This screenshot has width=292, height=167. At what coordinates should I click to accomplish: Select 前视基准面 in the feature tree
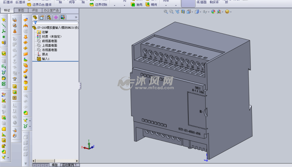coord(49,41)
